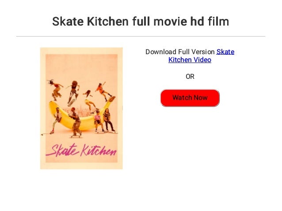Click the horizontal divider below the title

pos(141,36)
